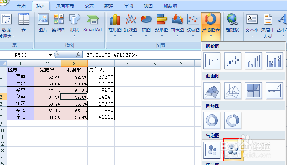Image resolution: width=287 pixels, height=165 pixels.
Task: Choose the 3D surface chart icon
Action: [212, 91]
